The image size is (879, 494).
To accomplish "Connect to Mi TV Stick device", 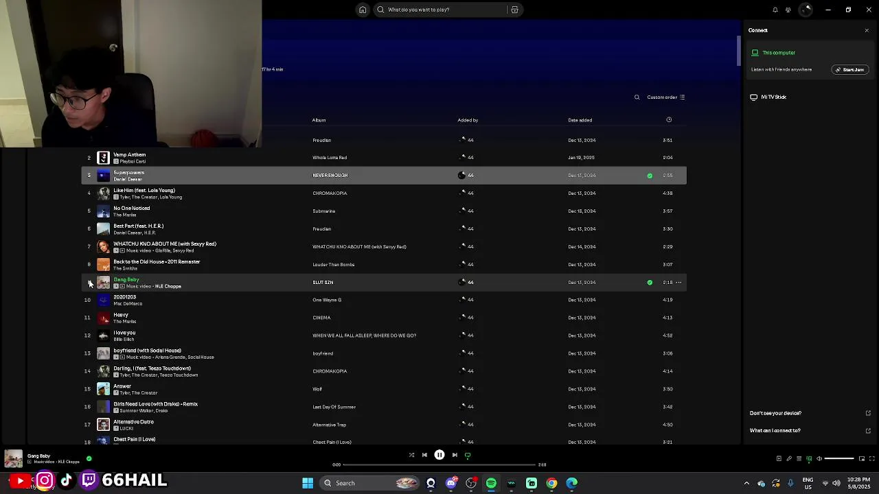I will (x=768, y=97).
